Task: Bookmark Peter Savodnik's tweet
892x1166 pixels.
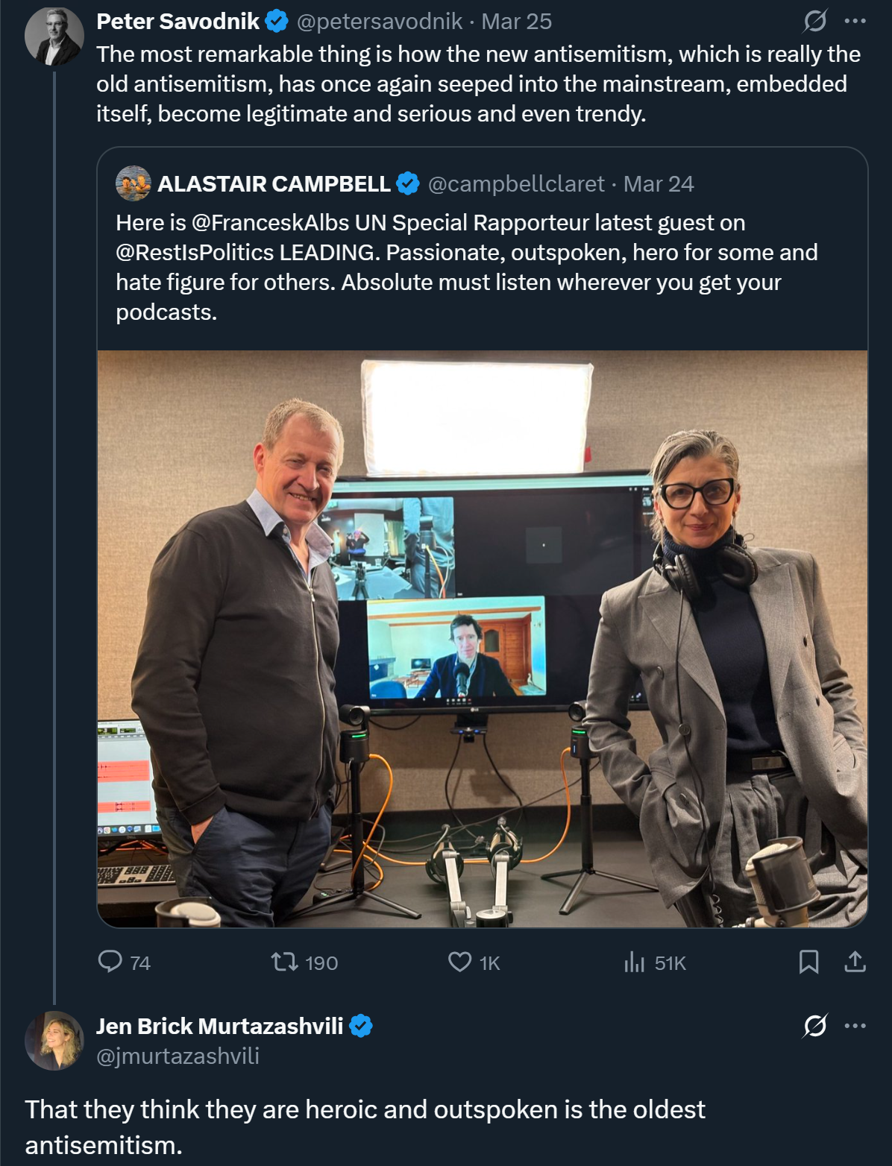Action: pos(808,962)
